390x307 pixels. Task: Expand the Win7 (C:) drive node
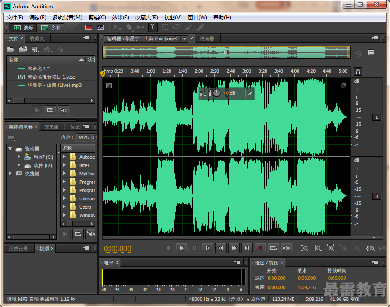(19, 157)
